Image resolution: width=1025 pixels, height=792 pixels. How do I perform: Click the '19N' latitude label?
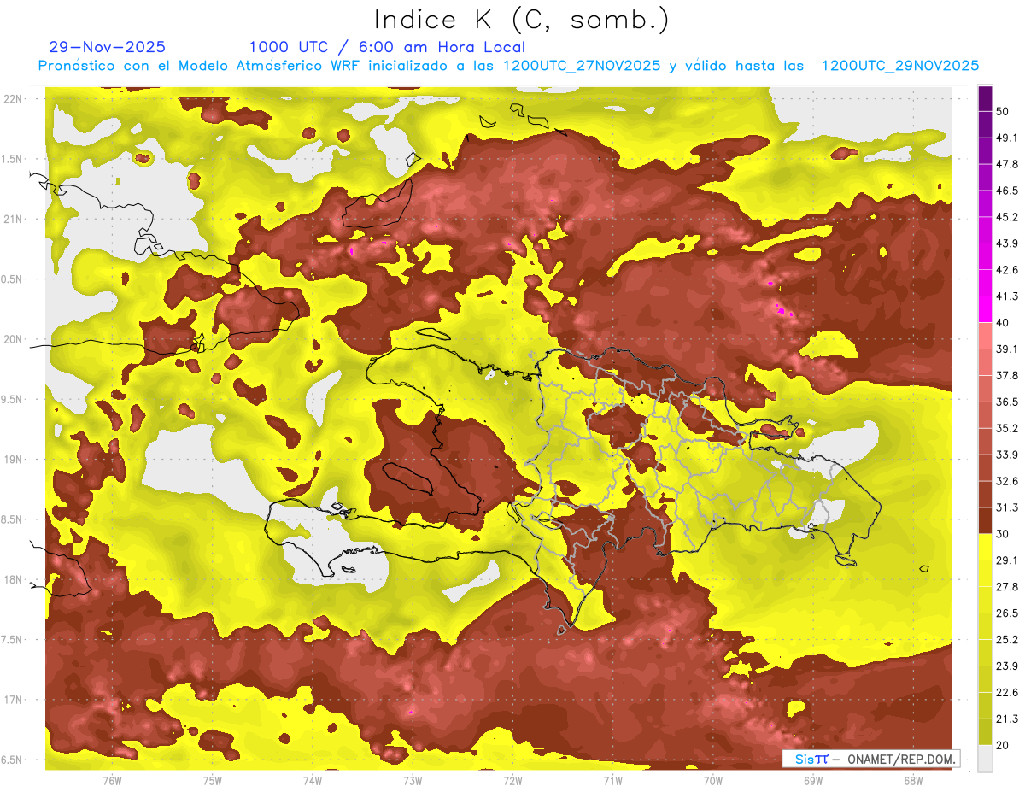tap(13, 460)
